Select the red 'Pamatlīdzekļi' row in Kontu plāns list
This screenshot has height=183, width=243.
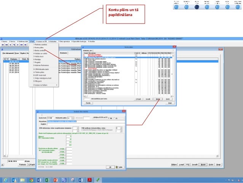pyautogui.click(x=128, y=68)
